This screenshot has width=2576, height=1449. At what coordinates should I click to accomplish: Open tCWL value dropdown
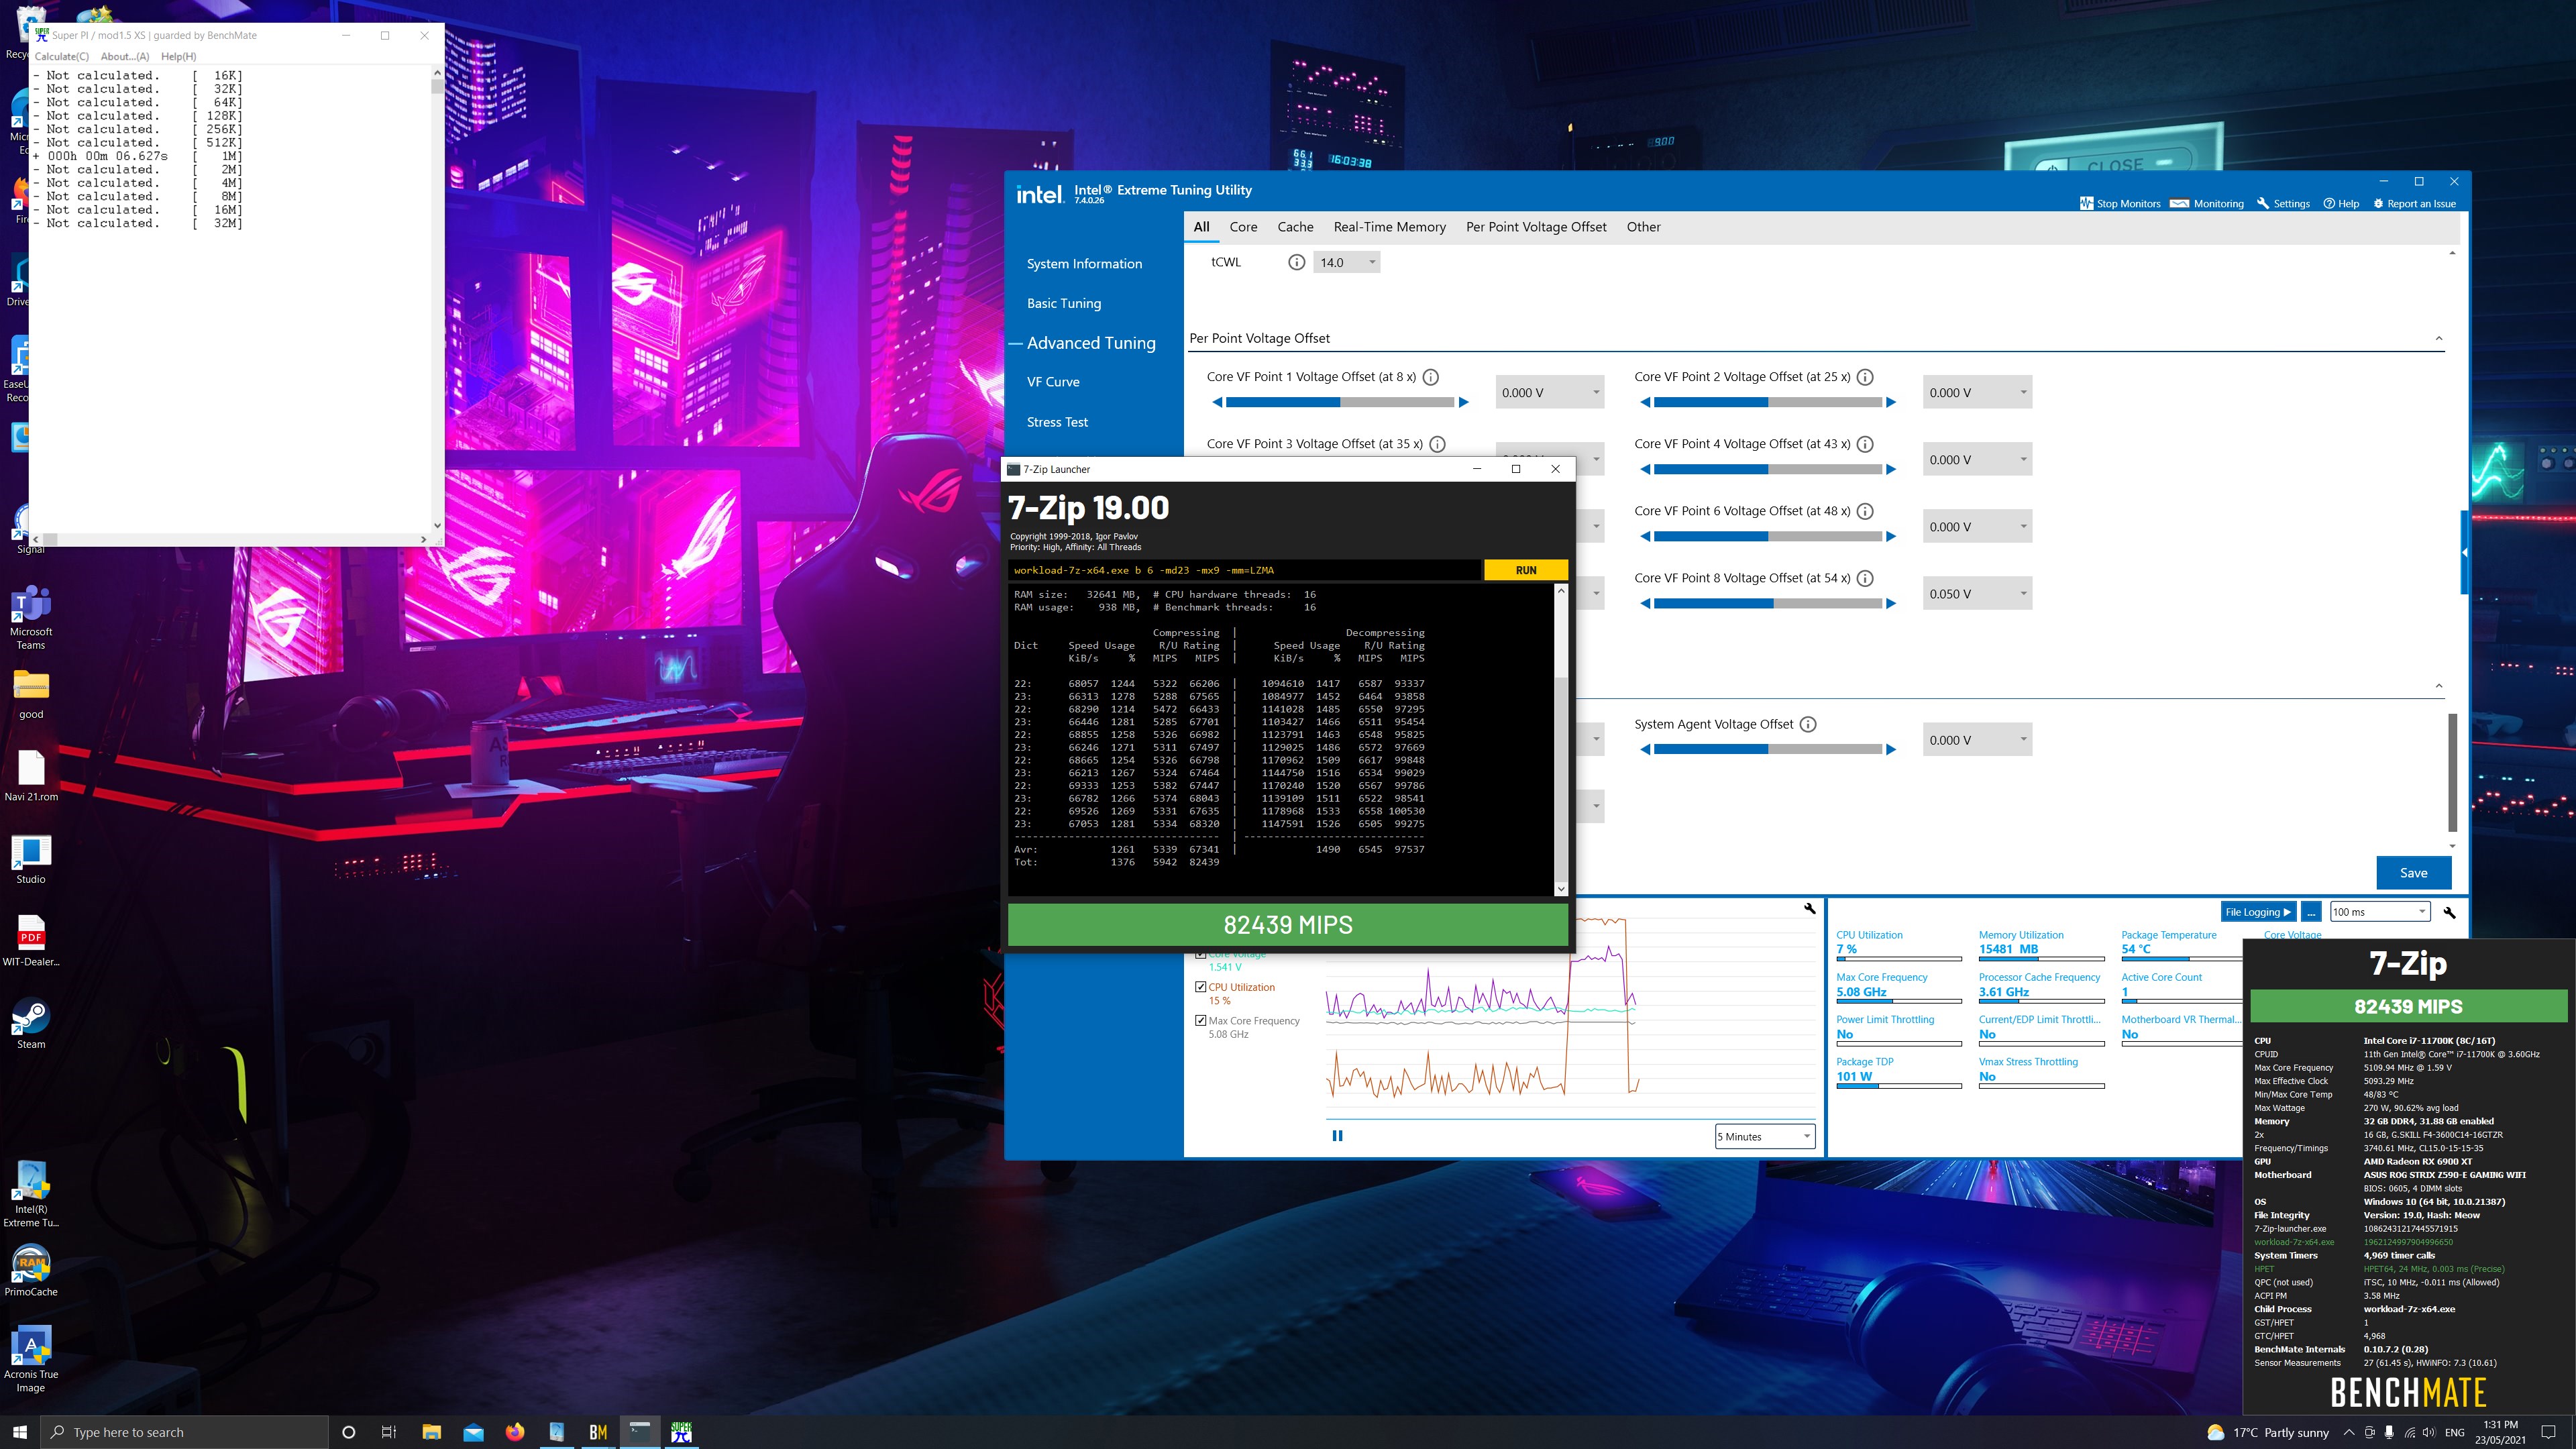coord(1347,262)
